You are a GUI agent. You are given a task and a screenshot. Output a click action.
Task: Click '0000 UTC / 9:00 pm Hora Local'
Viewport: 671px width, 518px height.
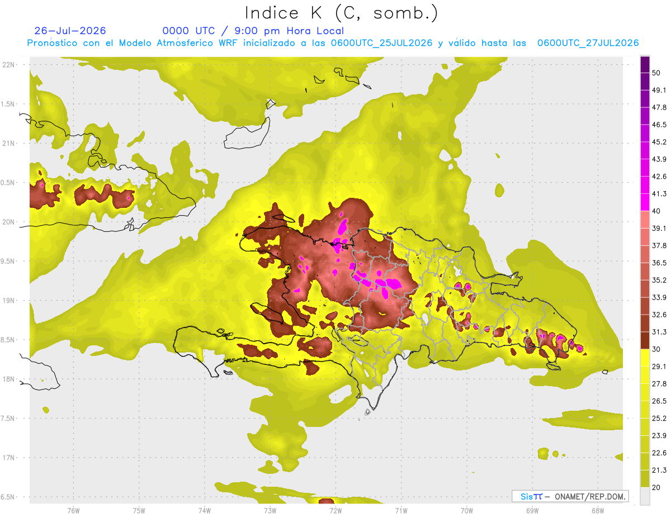click(x=253, y=31)
